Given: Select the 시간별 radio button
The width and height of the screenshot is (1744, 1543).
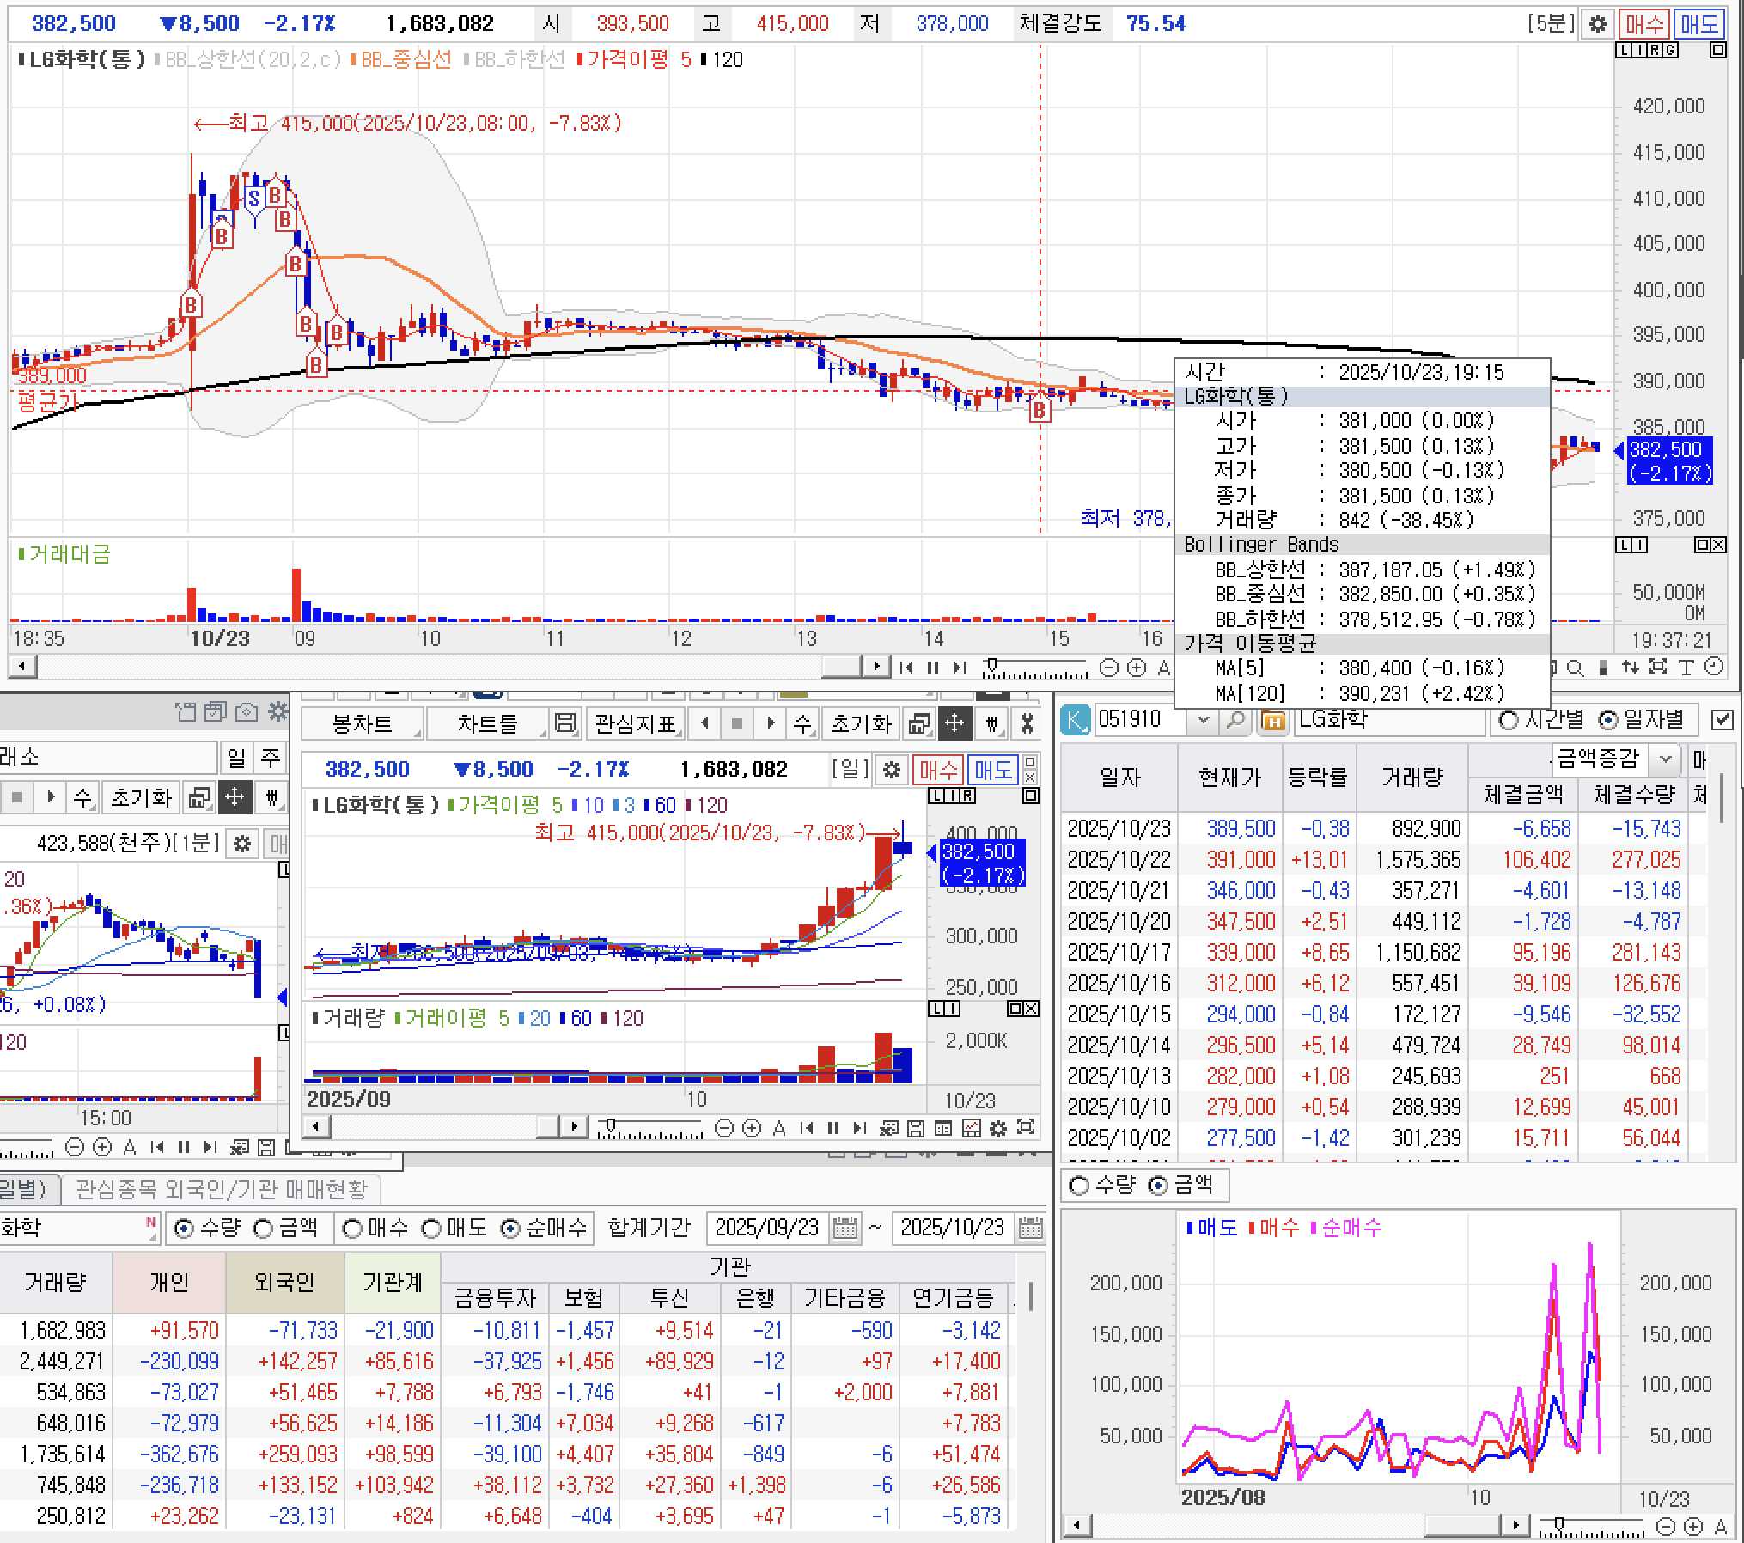Looking at the screenshot, I should tap(1509, 720).
